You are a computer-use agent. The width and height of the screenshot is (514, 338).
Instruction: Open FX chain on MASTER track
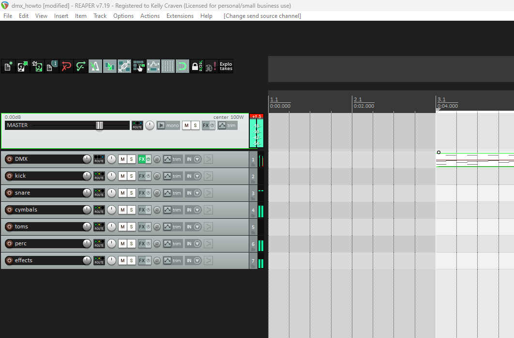[x=206, y=126]
